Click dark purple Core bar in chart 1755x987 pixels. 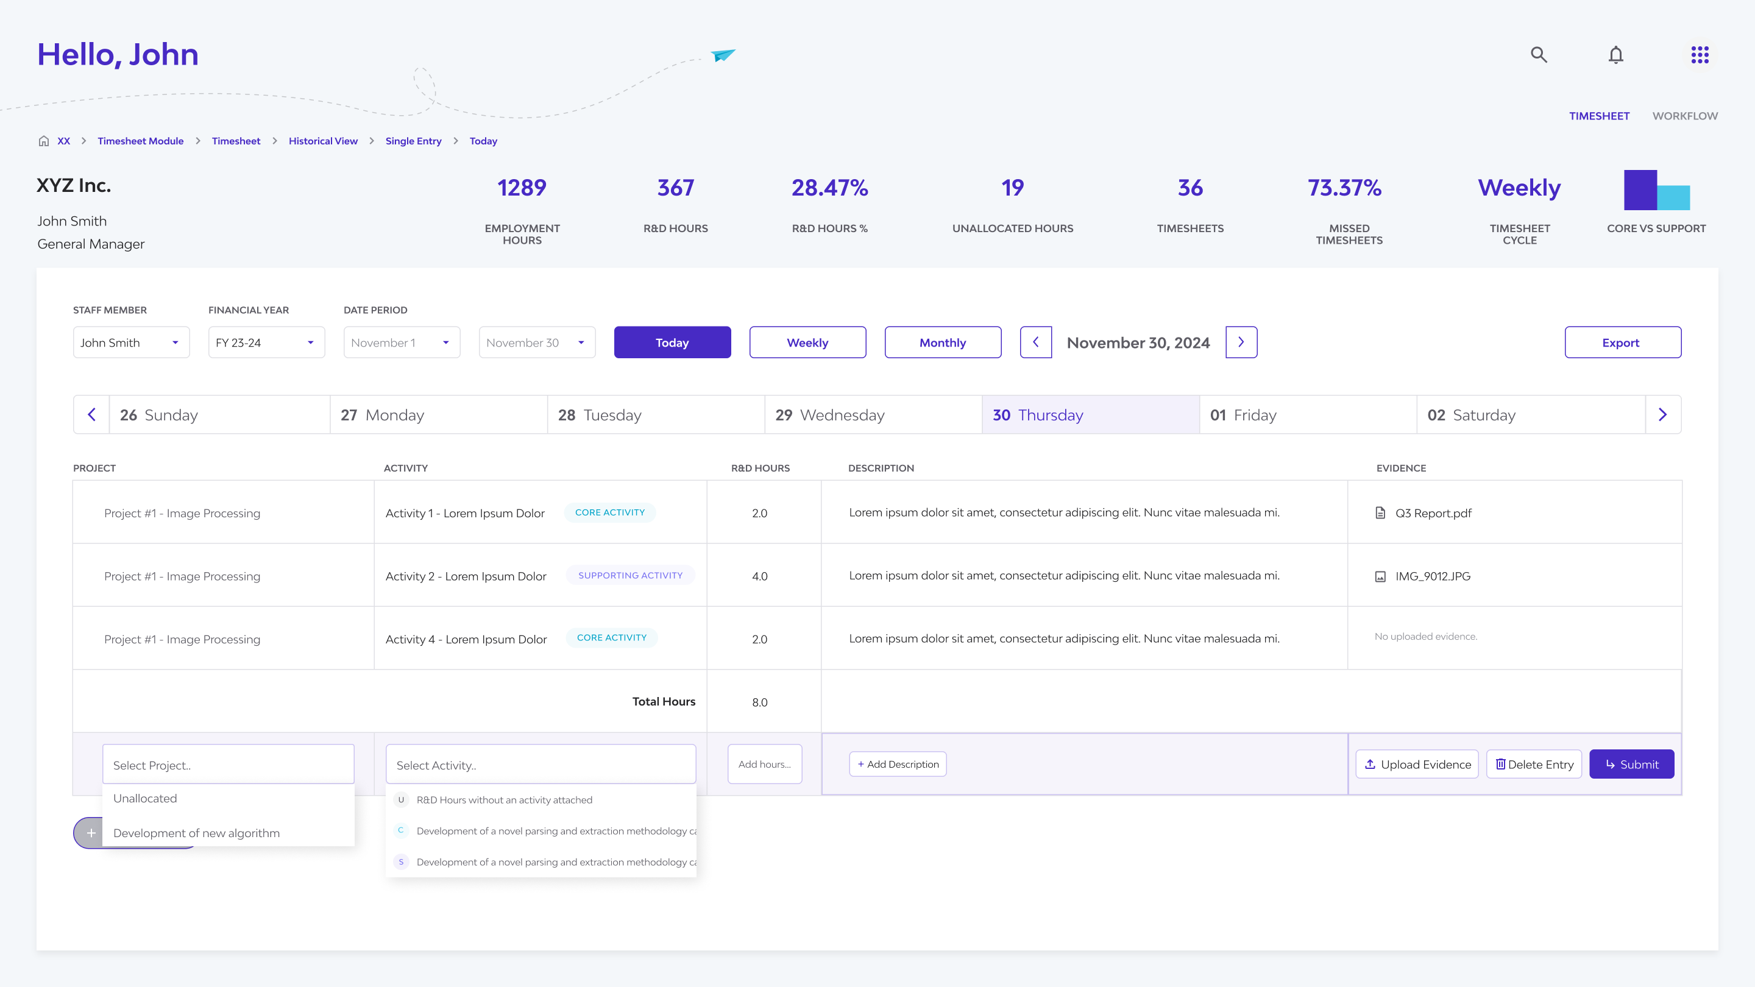pyautogui.click(x=1640, y=190)
